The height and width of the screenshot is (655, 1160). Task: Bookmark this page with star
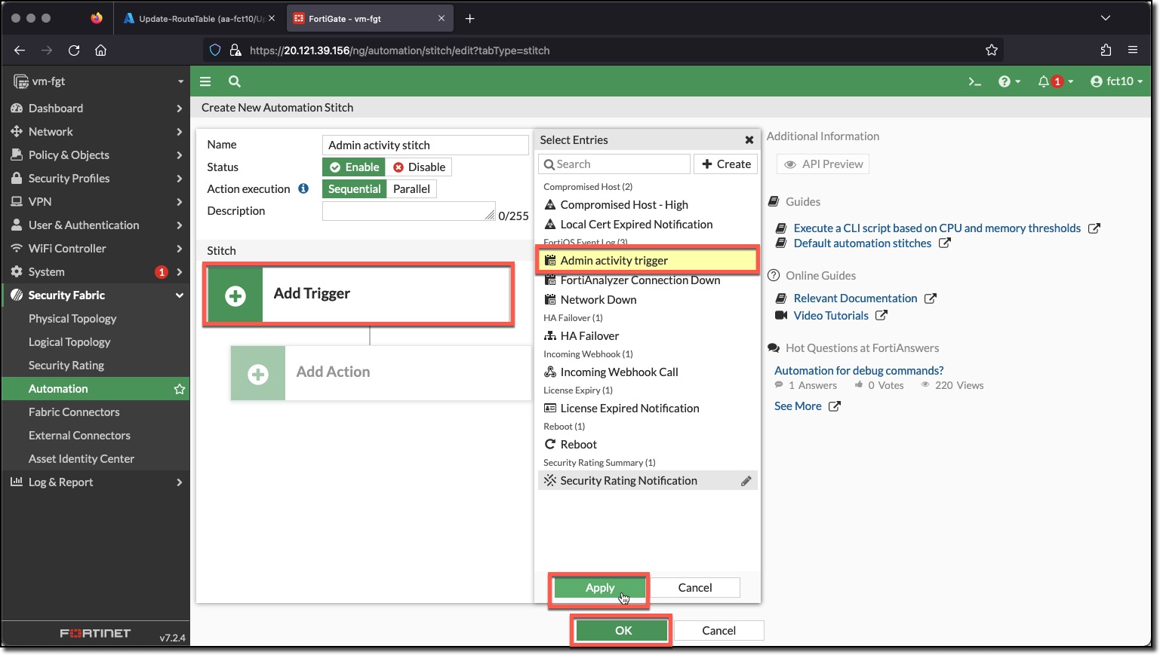[x=992, y=51]
